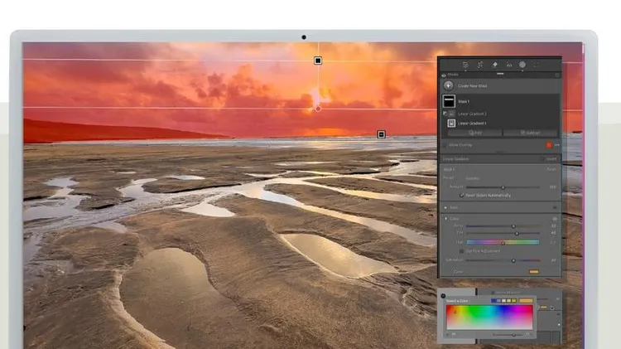Enable the Show Overlay checkbox
This screenshot has height=349, width=621.
444,143
